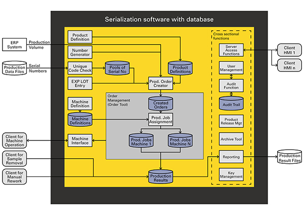Select the Machine Interface box
Screen dimensions: 304x215
tap(80, 140)
